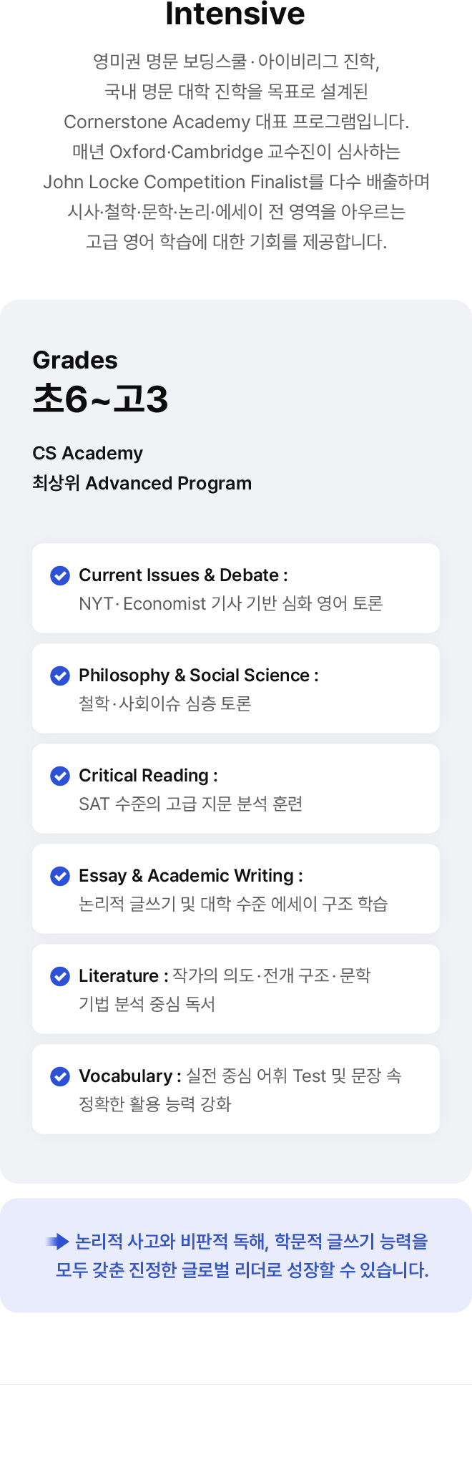The image size is (472, 1457).
Task: Click the Intensive heading at the top
Action: 235,13
